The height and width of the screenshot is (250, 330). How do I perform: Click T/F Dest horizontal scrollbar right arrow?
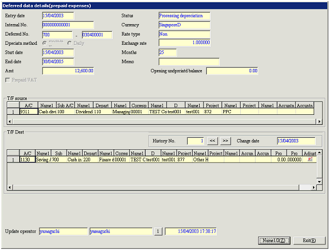(314, 187)
